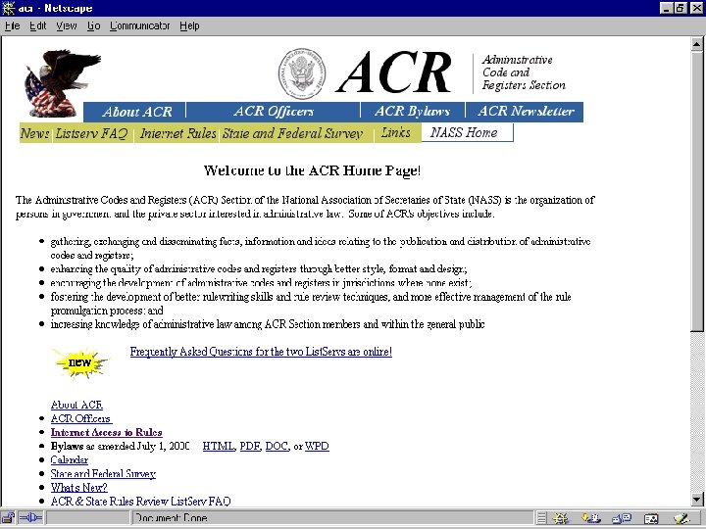Image resolution: width=706 pixels, height=529 pixels.
Task: Go to NASS Home button
Action: click(468, 132)
